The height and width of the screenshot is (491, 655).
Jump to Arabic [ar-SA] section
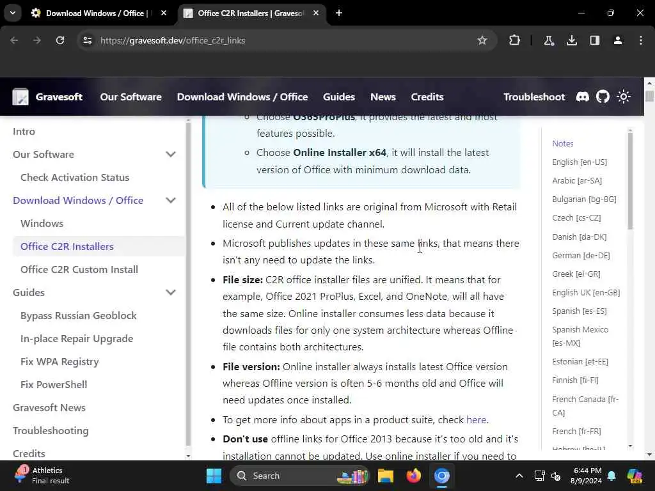pyautogui.click(x=577, y=180)
